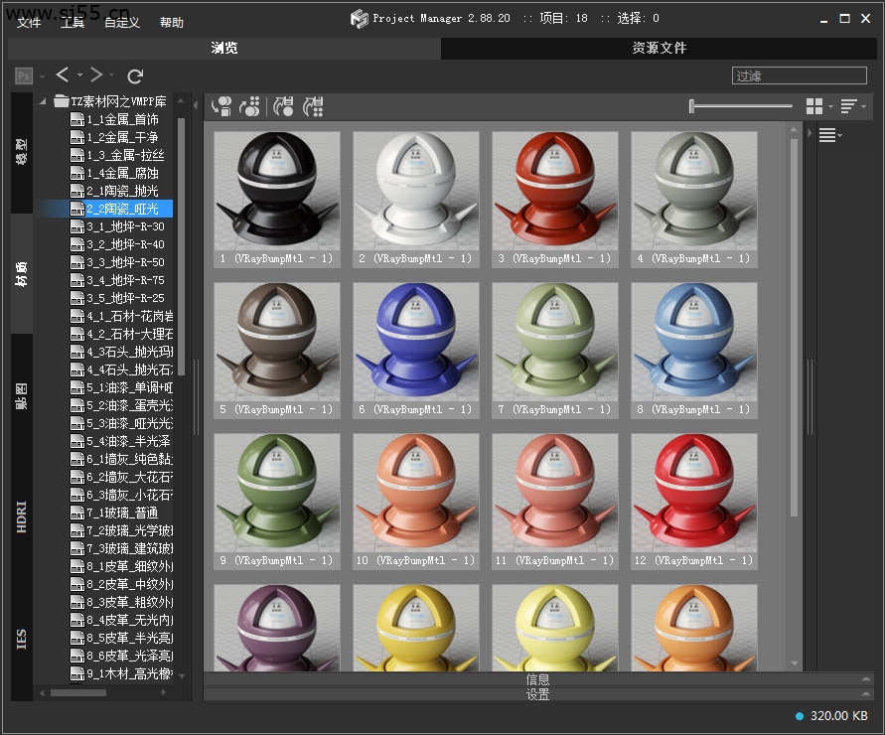Click the second material toolbar icon with dots
Image resolution: width=885 pixels, height=735 pixels.
[x=250, y=106]
